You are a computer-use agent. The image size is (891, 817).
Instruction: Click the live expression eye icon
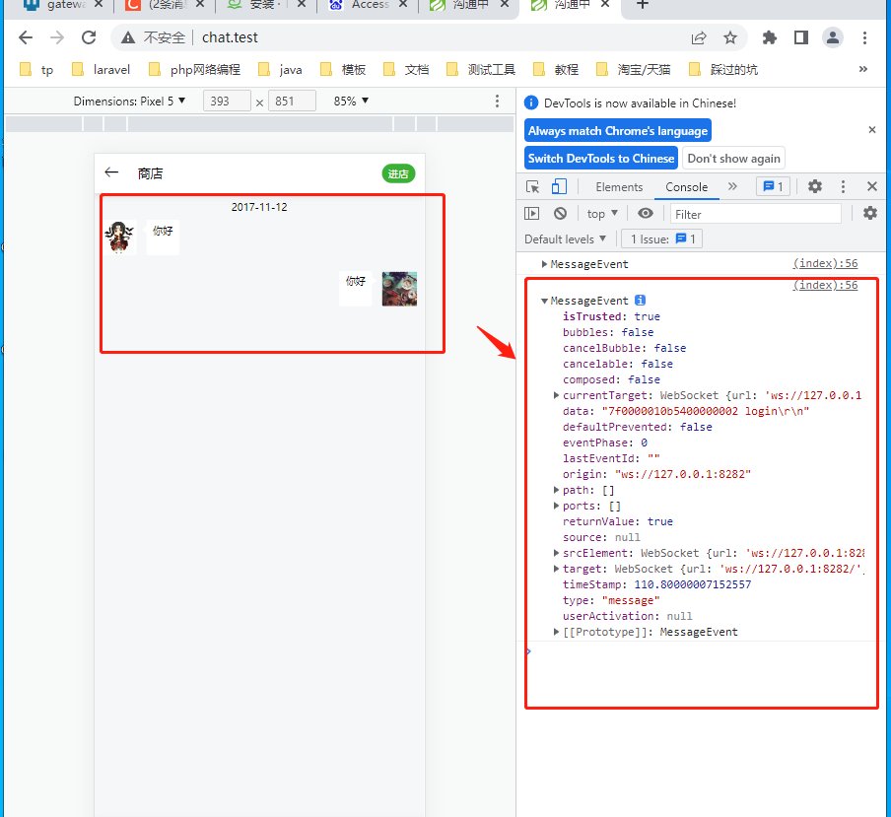point(645,213)
